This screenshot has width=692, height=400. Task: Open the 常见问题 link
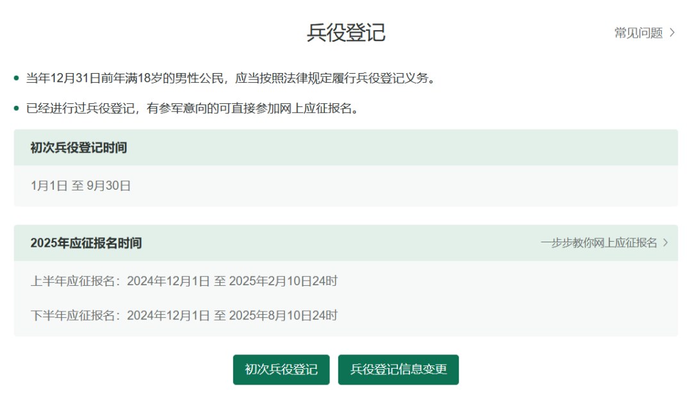tap(638, 33)
